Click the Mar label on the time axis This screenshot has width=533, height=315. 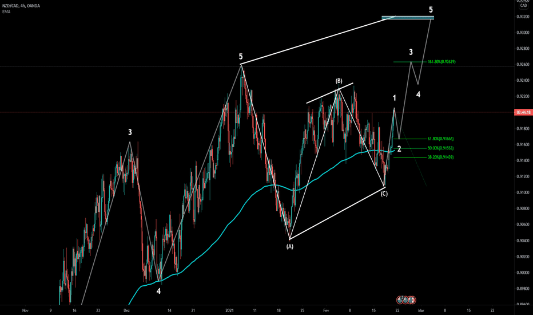point(421,310)
